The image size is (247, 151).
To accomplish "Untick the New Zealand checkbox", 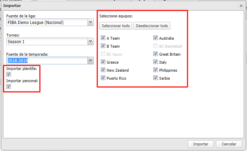I will pos(103,70).
